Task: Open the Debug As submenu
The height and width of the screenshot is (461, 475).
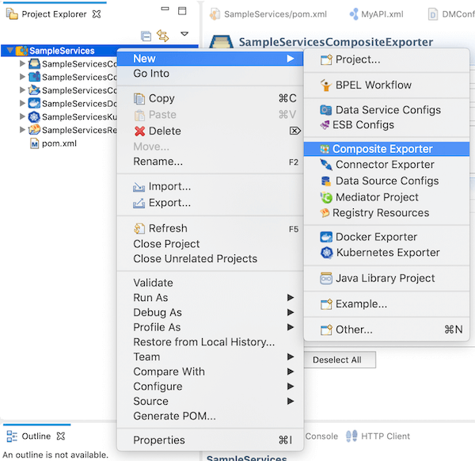Action: 210,312
